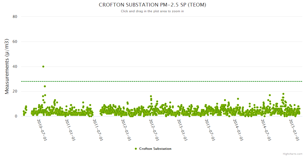Open the Highcharts.com credit link

point(292,154)
